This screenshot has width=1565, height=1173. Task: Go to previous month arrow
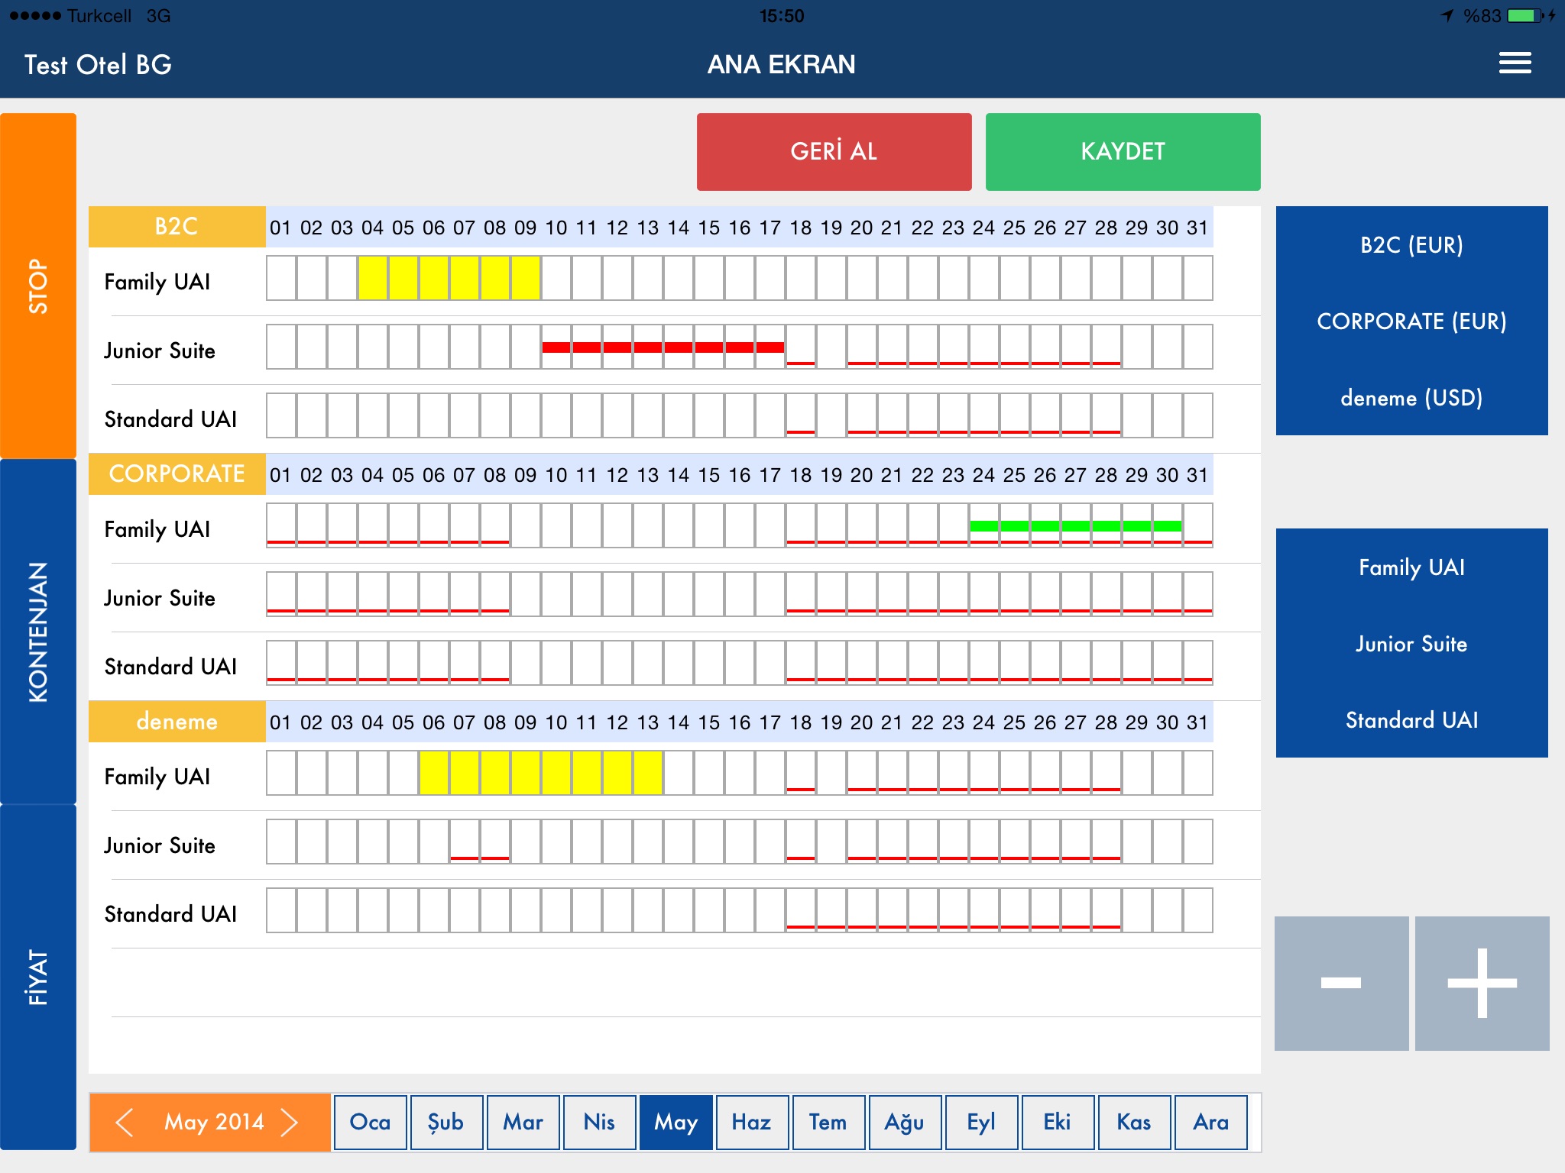pos(125,1123)
